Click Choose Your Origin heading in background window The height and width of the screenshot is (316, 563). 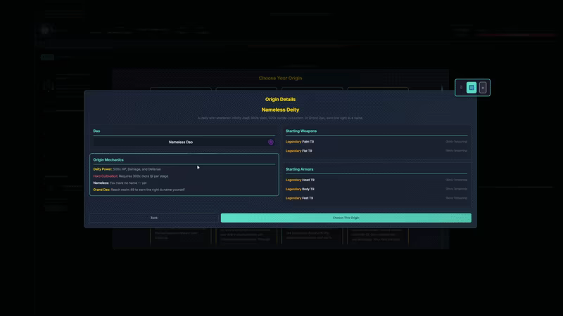(x=280, y=78)
